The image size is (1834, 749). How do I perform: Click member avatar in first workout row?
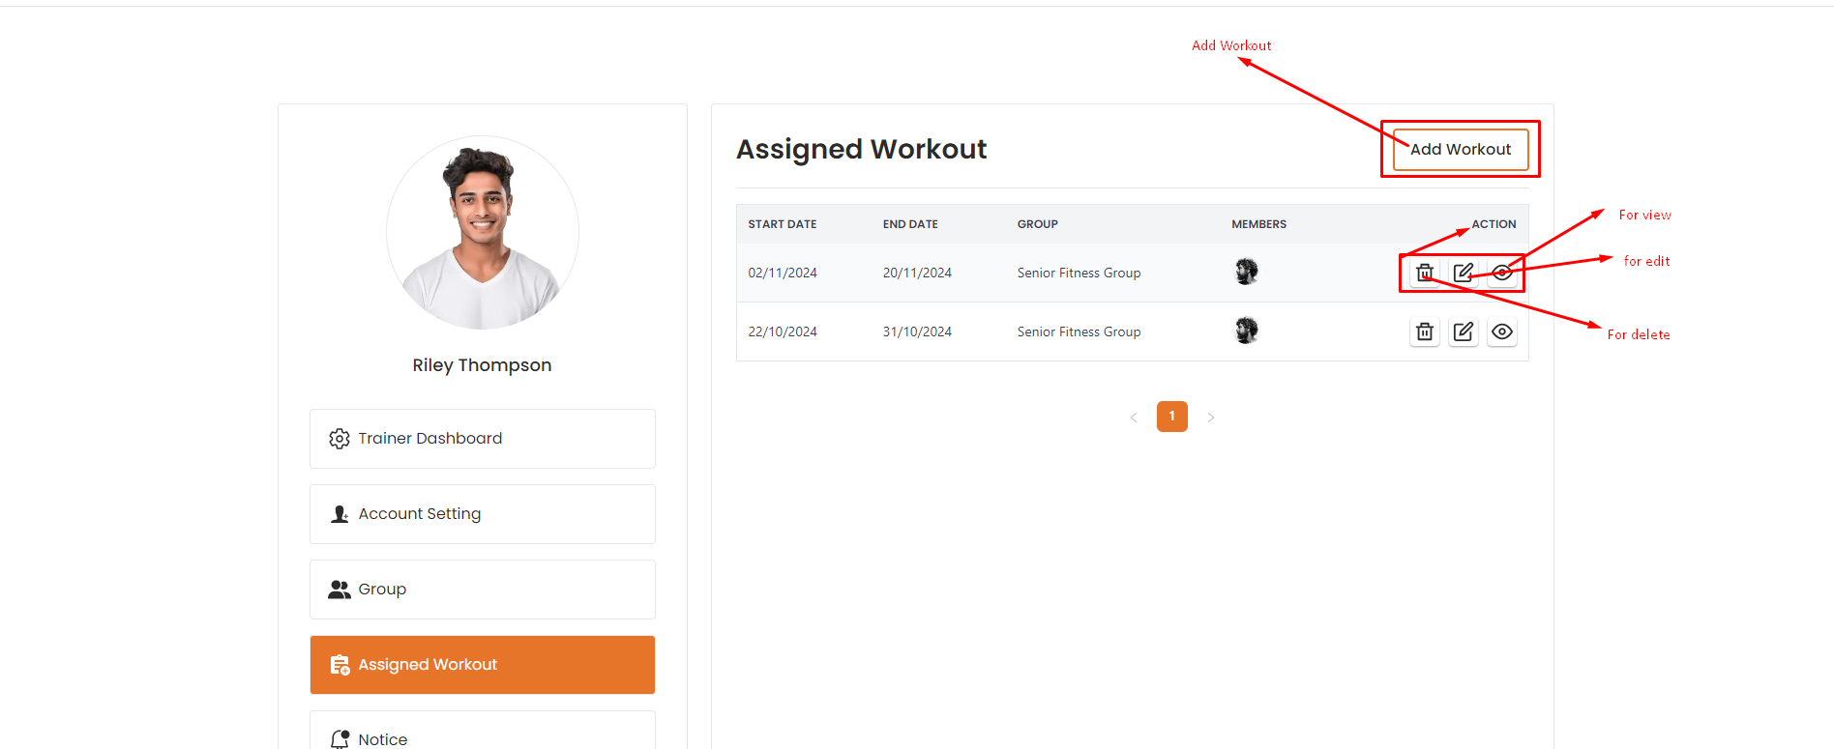pos(1247,272)
